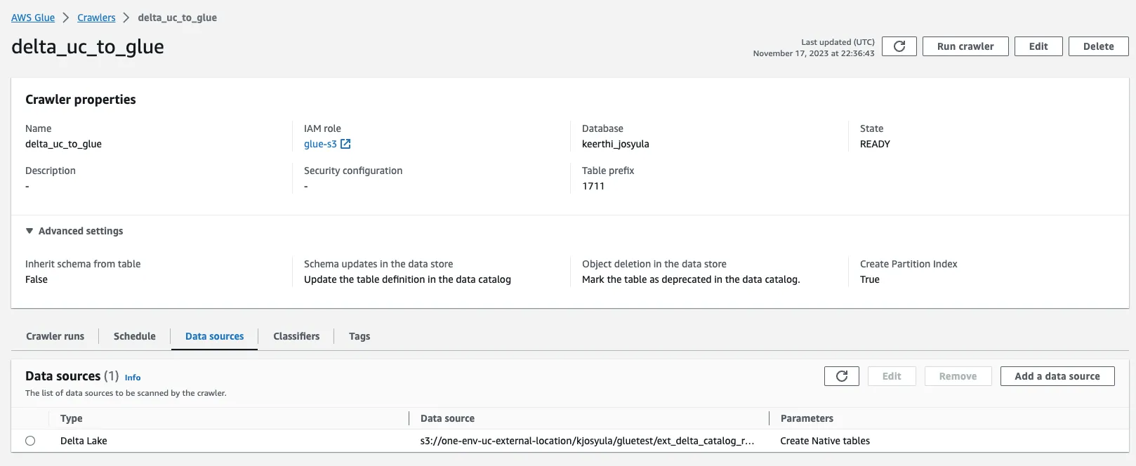The image size is (1136, 466).
Task: Go to the Classifiers tab
Action: (296, 336)
